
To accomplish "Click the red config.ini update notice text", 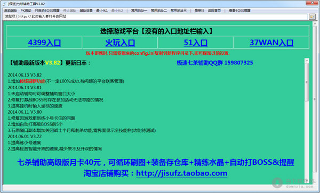I will 158,53.
